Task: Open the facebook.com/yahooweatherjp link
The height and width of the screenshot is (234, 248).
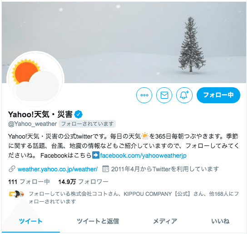Action: point(143,155)
